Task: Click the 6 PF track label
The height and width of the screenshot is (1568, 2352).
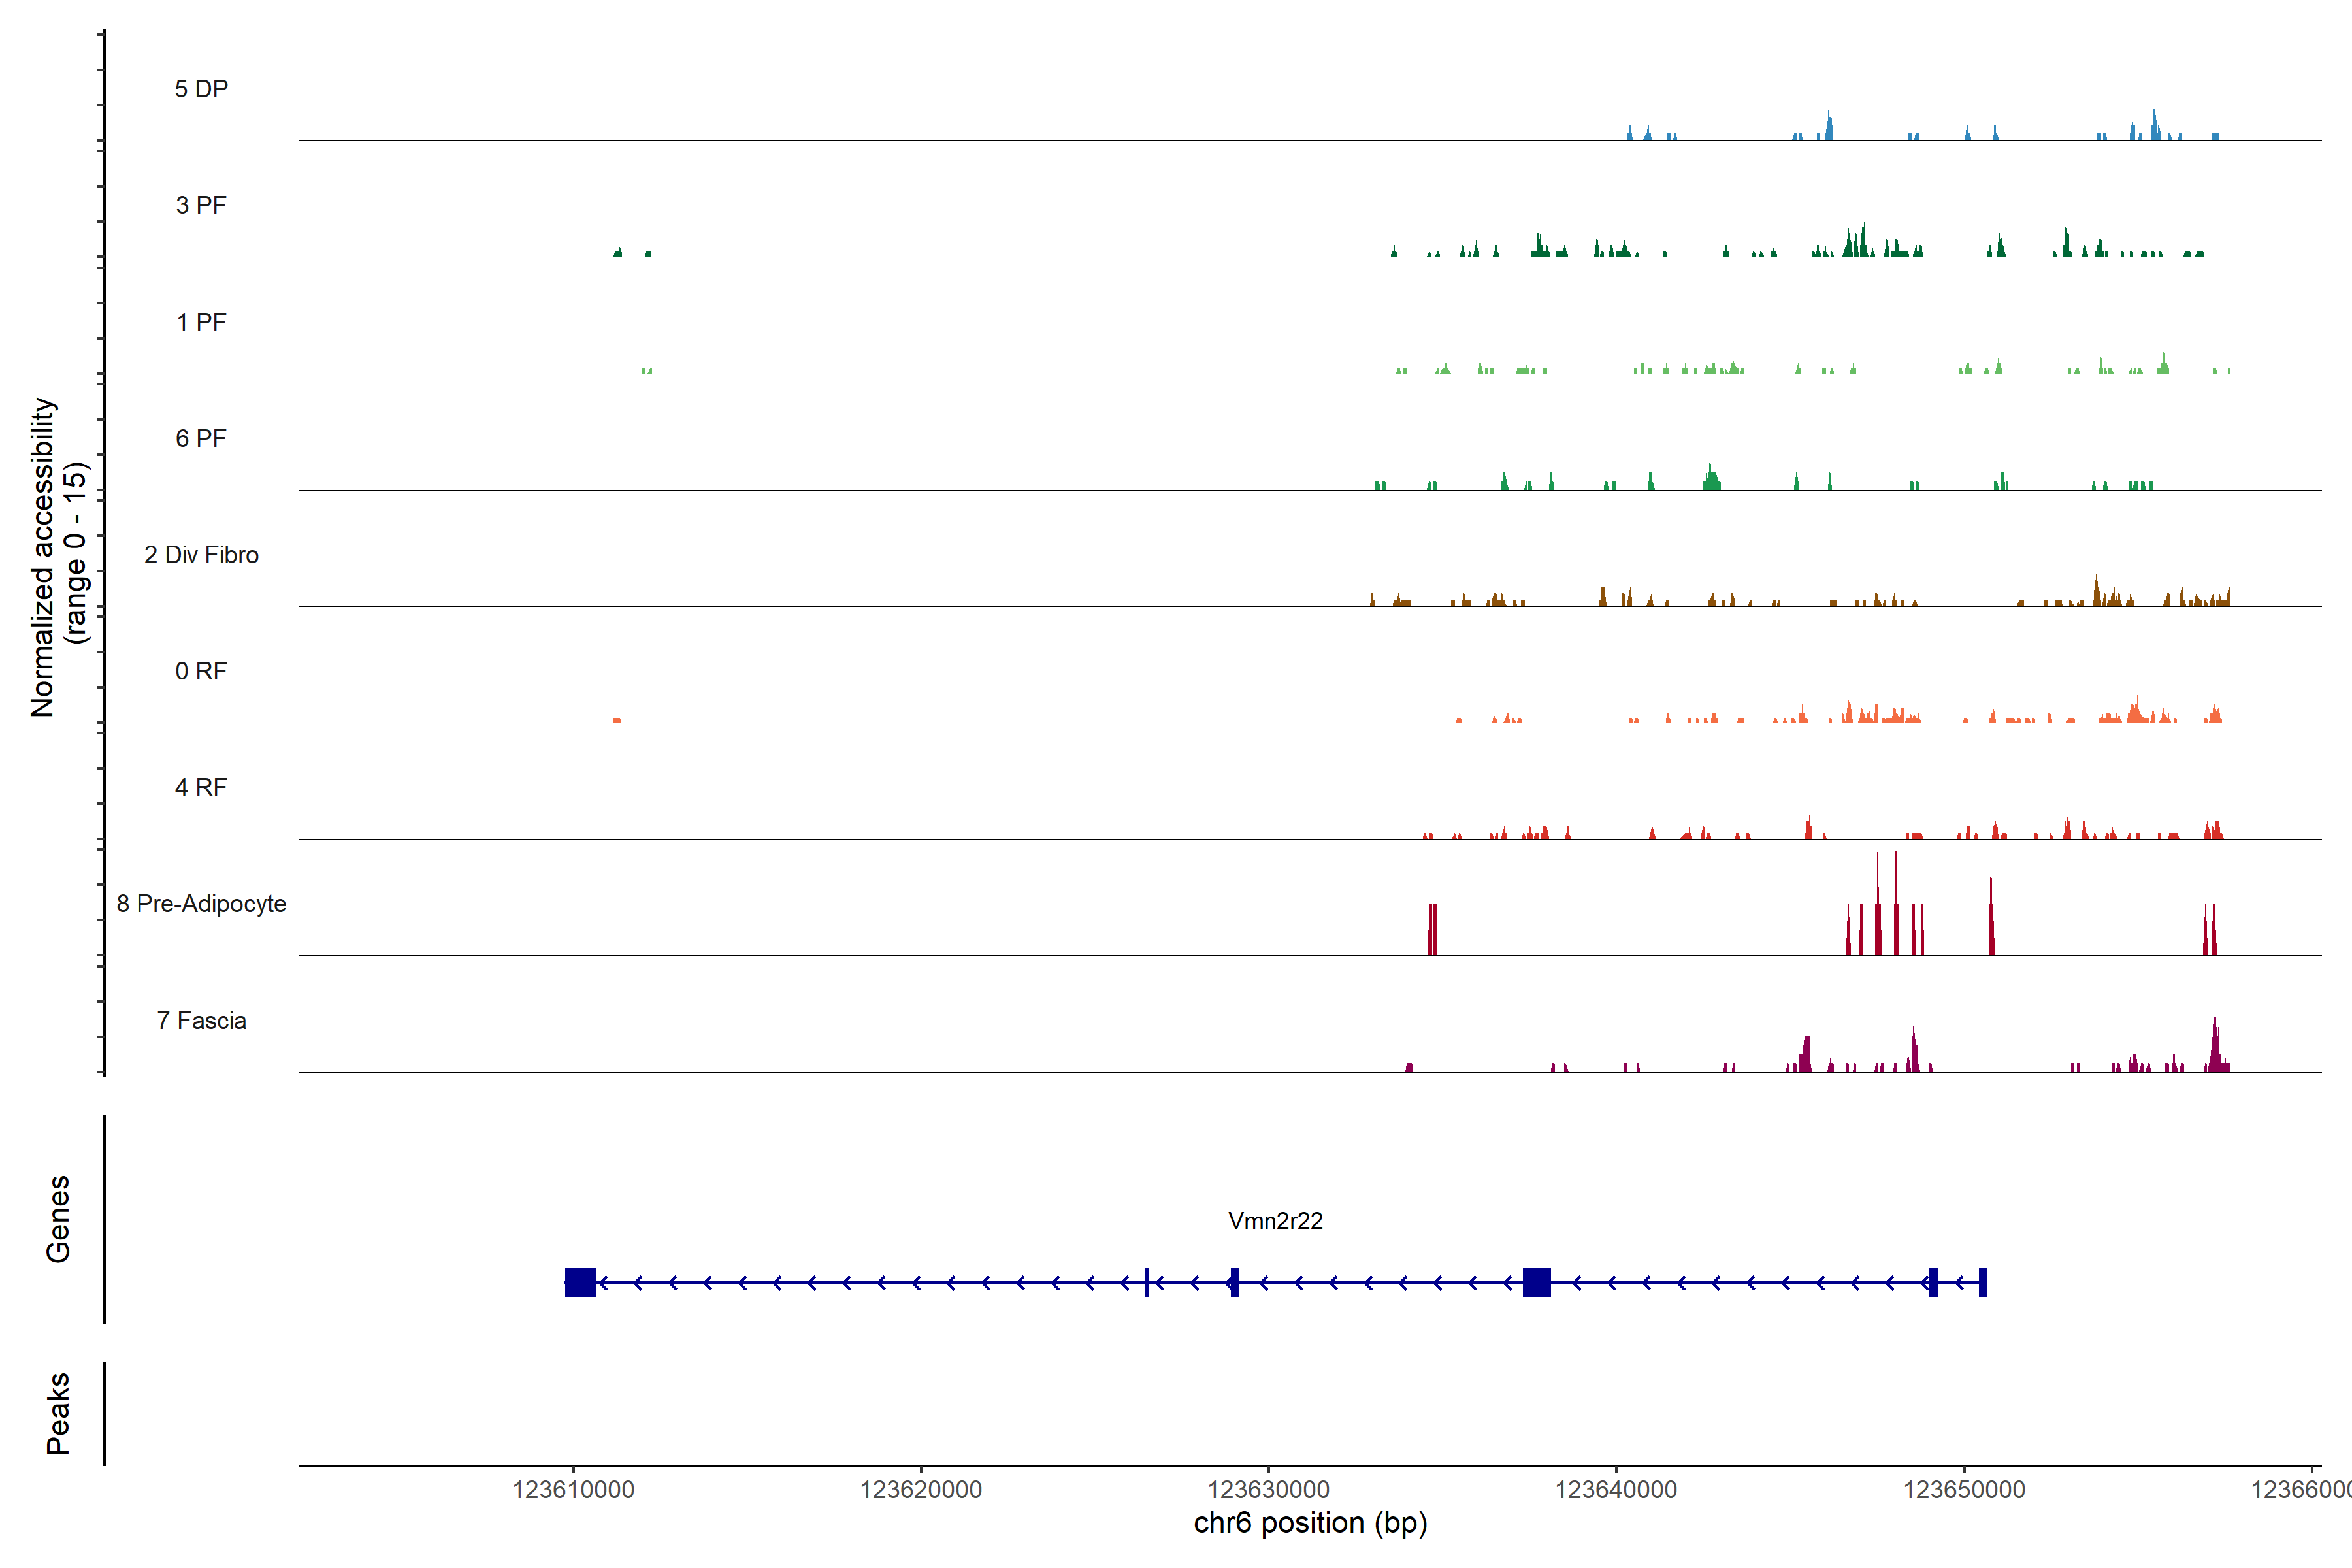Action: pyautogui.click(x=201, y=438)
